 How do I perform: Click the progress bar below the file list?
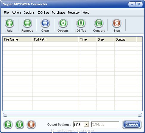(72, 115)
